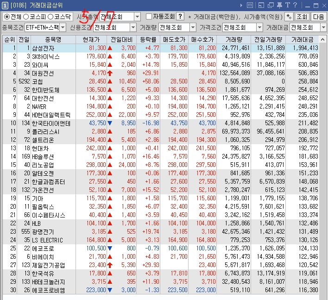Open the 거래량 filter dropdown

[193, 27]
